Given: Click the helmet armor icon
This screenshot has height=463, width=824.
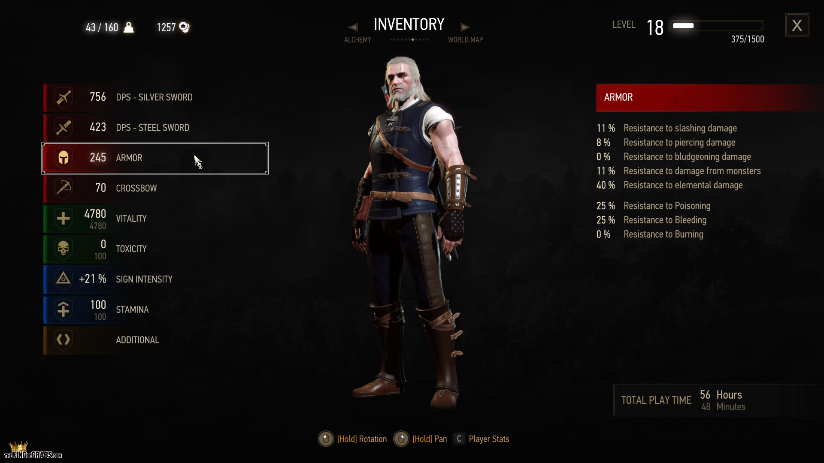Looking at the screenshot, I should click(64, 158).
